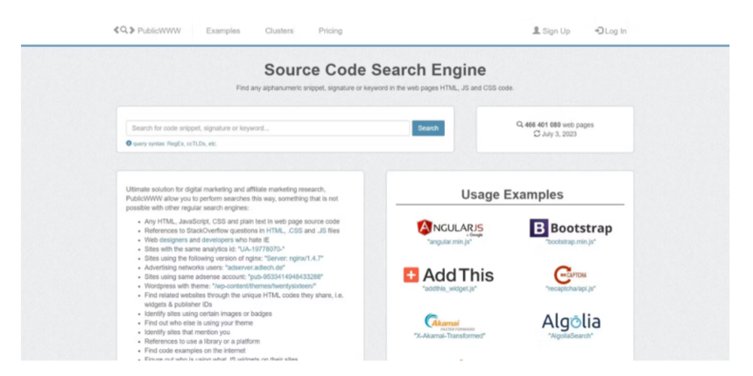Click the .CSS link in StackOverflow bullet

pyautogui.click(x=294, y=231)
